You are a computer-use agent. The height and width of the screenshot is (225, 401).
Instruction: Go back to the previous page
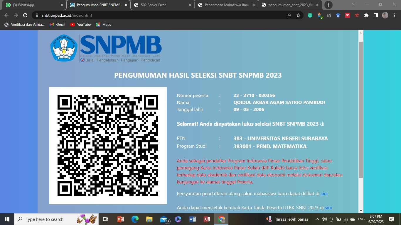pos(7,15)
